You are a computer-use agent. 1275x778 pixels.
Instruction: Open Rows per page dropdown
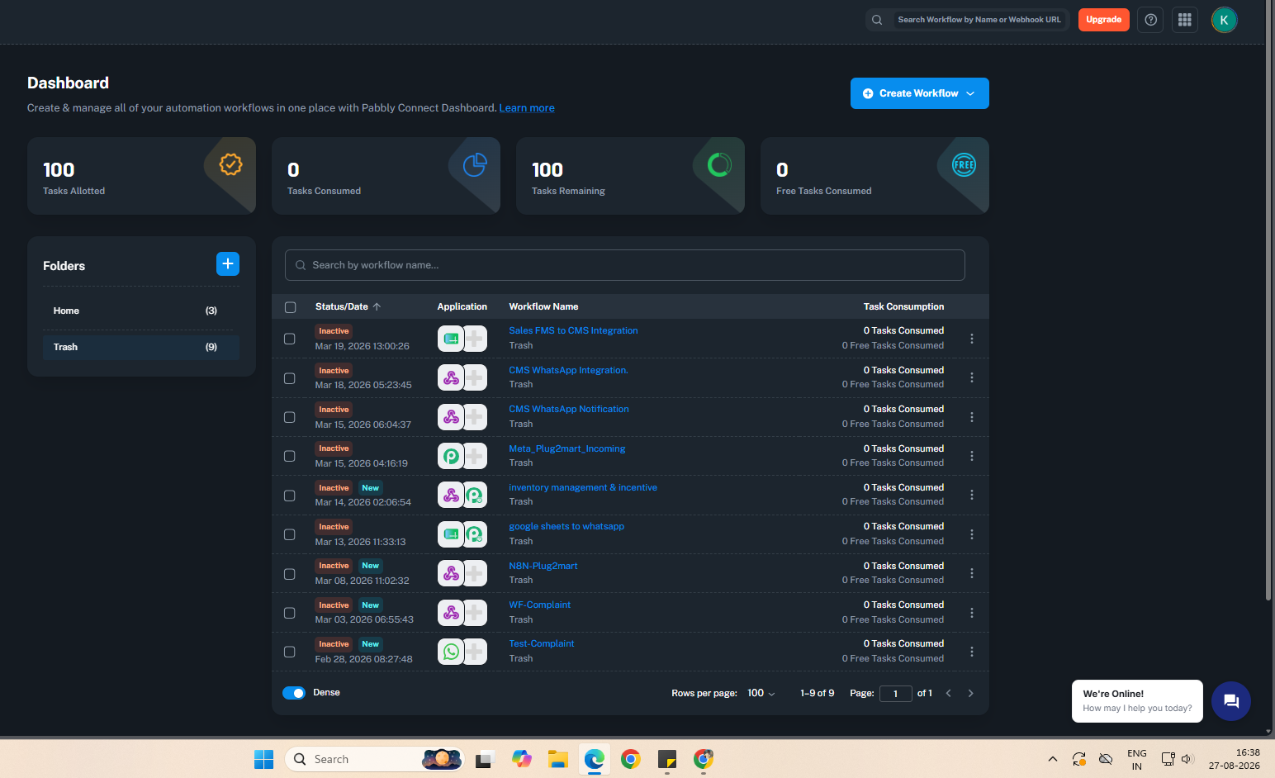[x=761, y=693]
